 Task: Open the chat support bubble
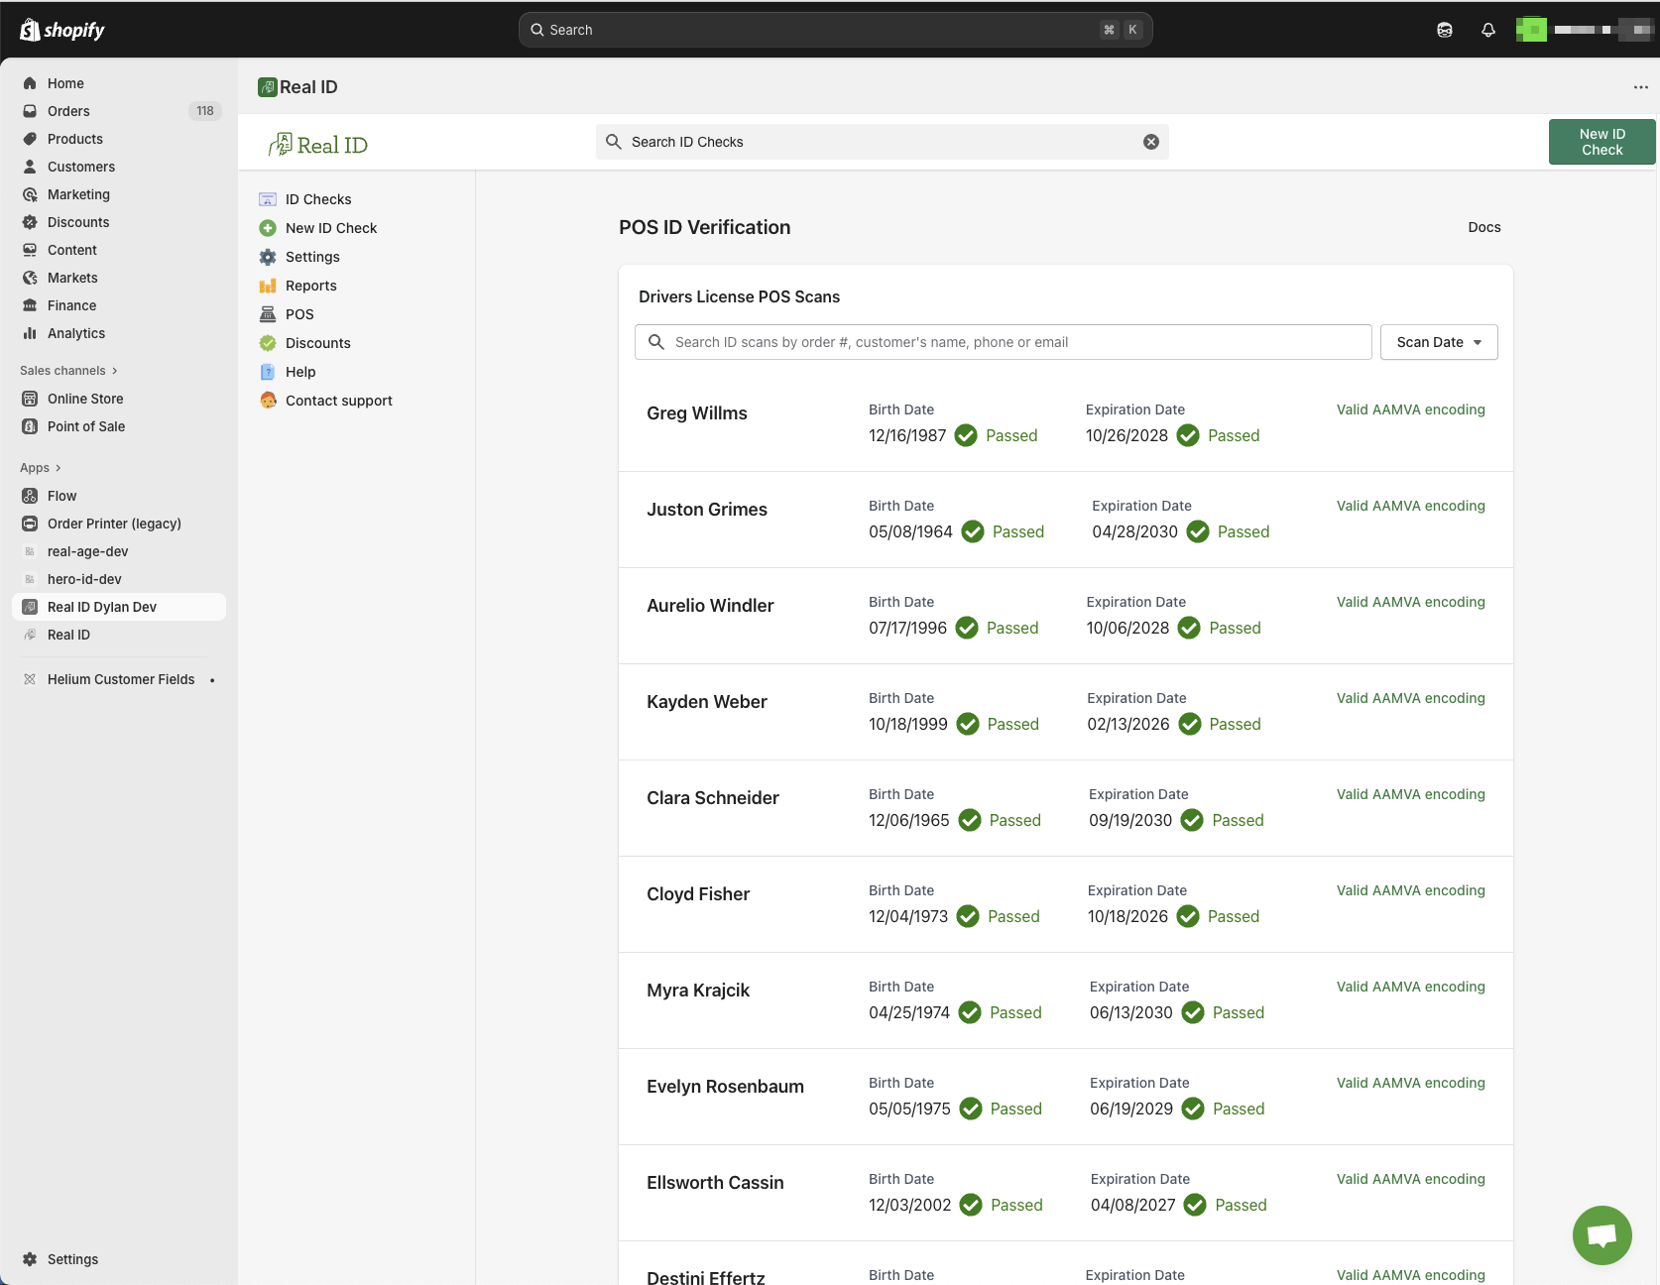click(1601, 1234)
